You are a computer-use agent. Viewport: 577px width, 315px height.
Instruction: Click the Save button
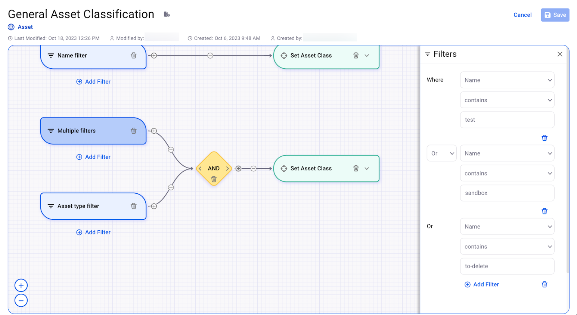pos(555,15)
